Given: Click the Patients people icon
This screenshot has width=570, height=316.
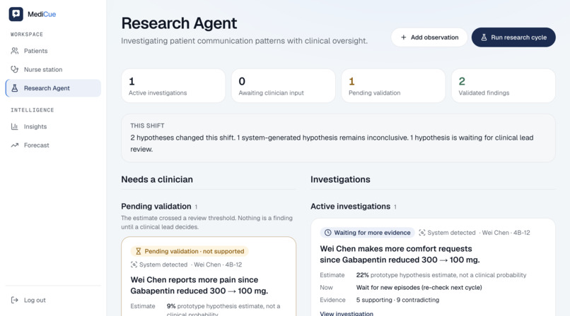Looking at the screenshot, I should [15, 51].
